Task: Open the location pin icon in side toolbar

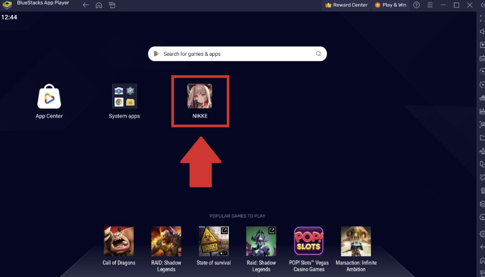Action: pyautogui.click(x=482, y=191)
